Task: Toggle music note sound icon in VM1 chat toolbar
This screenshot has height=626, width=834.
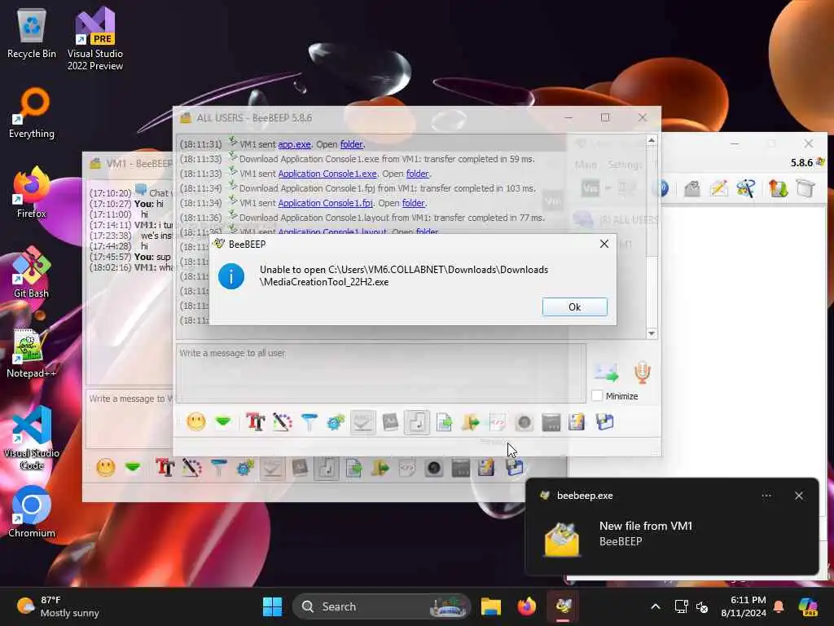Action: click(326, 468)
